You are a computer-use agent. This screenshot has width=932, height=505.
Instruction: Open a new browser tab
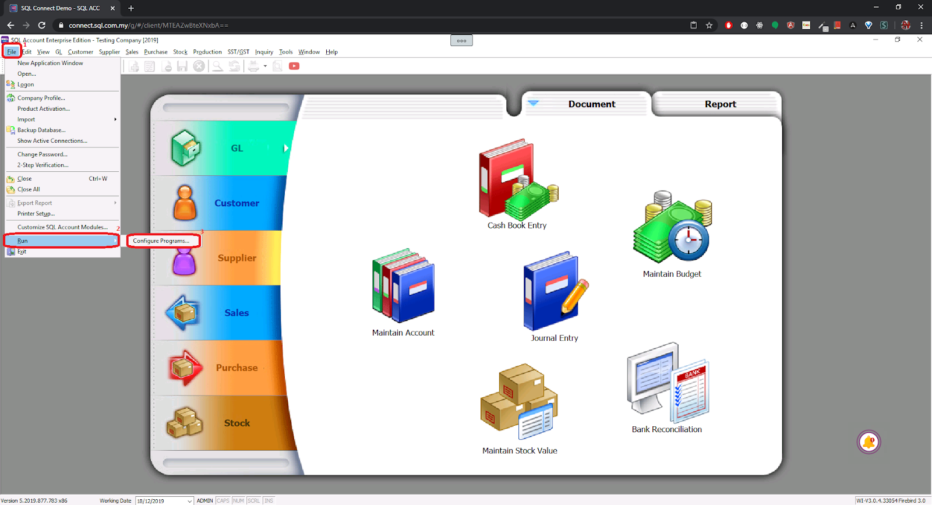coord(131,8)
